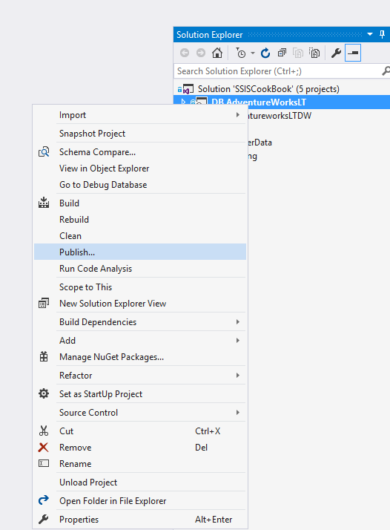
Task: Open the Import submenu
Action: [x=140, y=115]
